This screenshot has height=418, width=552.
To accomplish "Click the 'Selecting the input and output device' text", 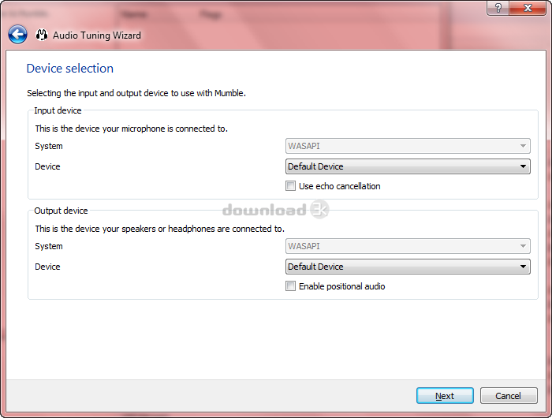I will (136, 93).
